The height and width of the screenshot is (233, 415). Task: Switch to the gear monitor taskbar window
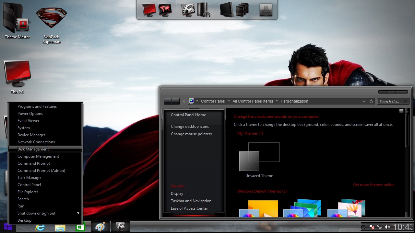point(121,227)
